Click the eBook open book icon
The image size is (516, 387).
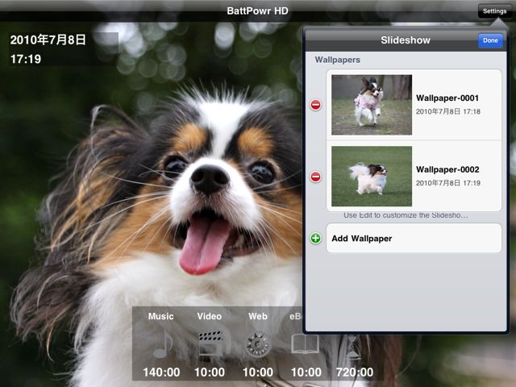305,344
